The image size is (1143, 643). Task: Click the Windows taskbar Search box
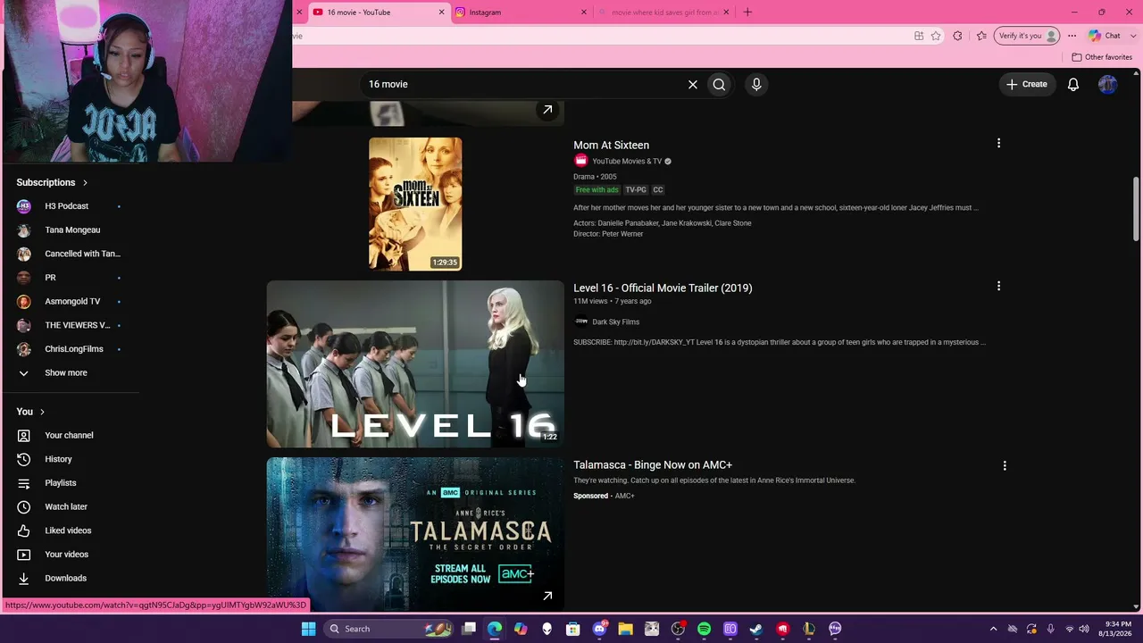coord(389,629)
